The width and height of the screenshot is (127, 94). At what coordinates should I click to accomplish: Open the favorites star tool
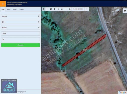click(62, 9)
